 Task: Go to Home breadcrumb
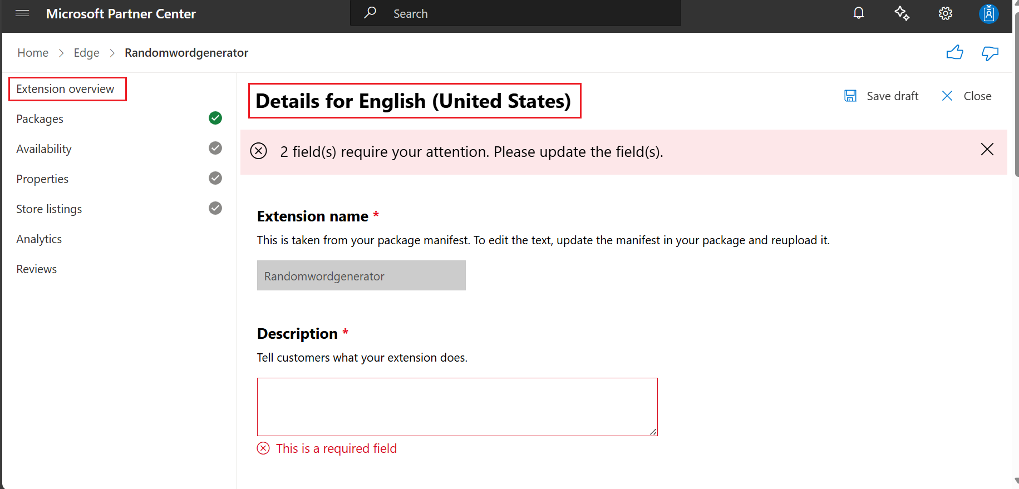pyautogui.click(x=33, y=53)
